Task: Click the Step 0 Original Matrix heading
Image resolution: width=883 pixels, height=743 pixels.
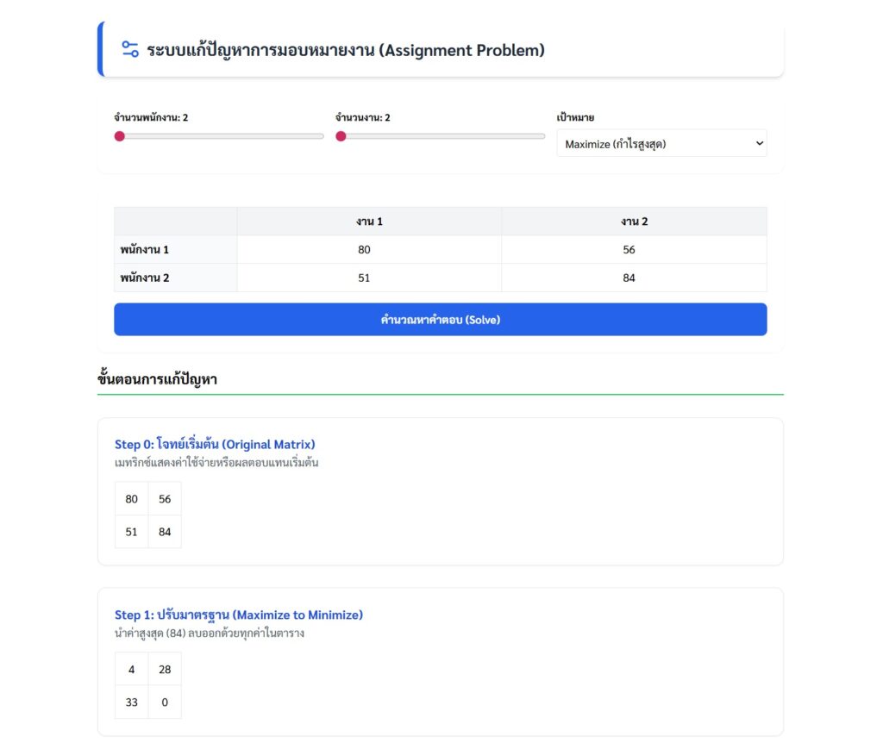Action: 215,444
